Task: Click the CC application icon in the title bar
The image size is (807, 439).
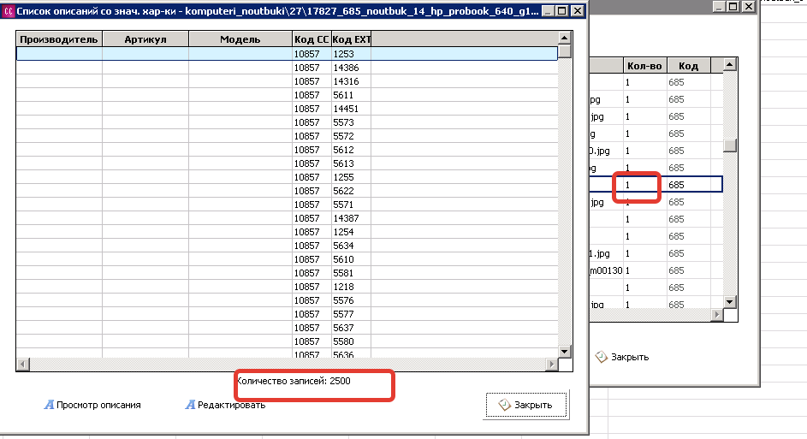Action: point(9,11)
